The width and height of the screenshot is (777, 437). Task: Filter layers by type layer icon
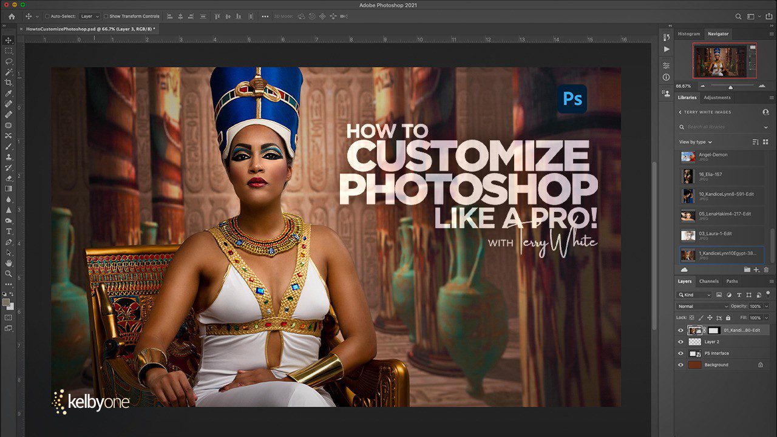point(739,295)
